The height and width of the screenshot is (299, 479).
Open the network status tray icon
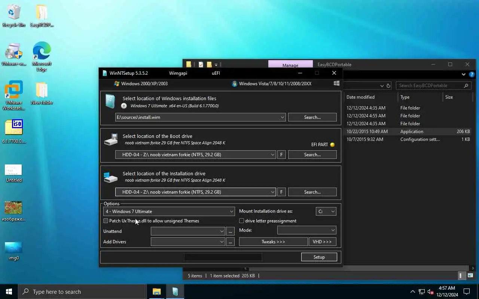(x=422, y=292)
